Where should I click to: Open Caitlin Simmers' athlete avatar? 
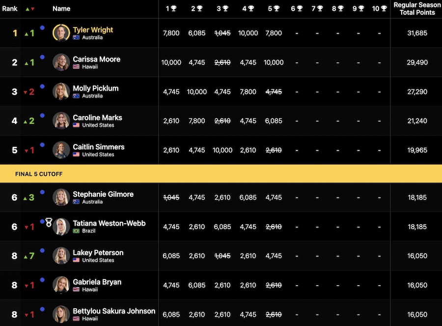pos(61,150)
